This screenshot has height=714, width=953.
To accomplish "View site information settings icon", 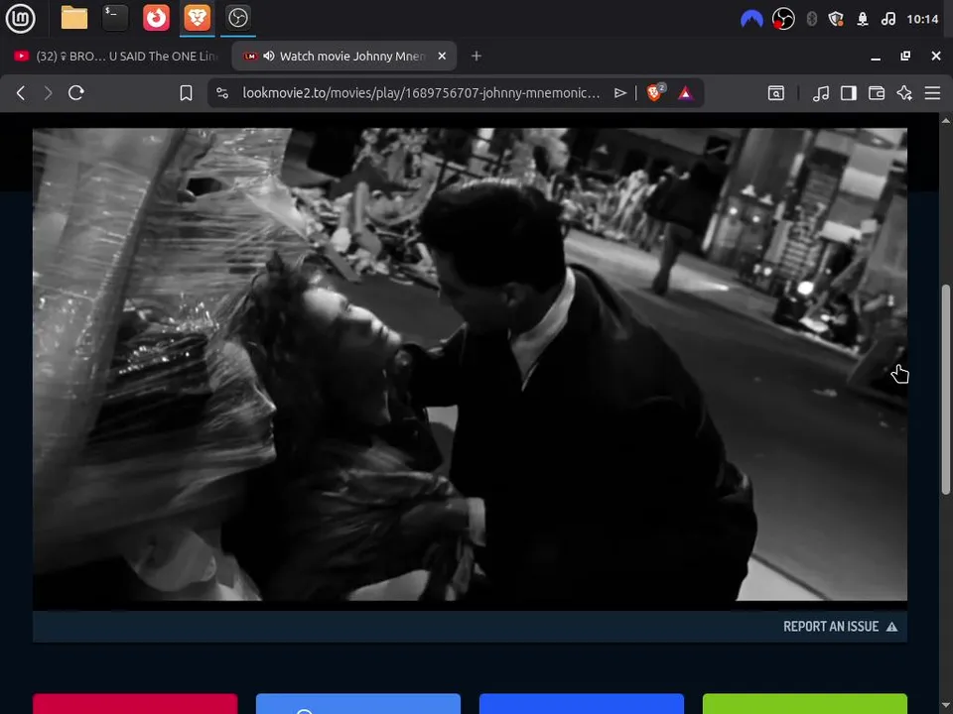I will click(222, 93).
